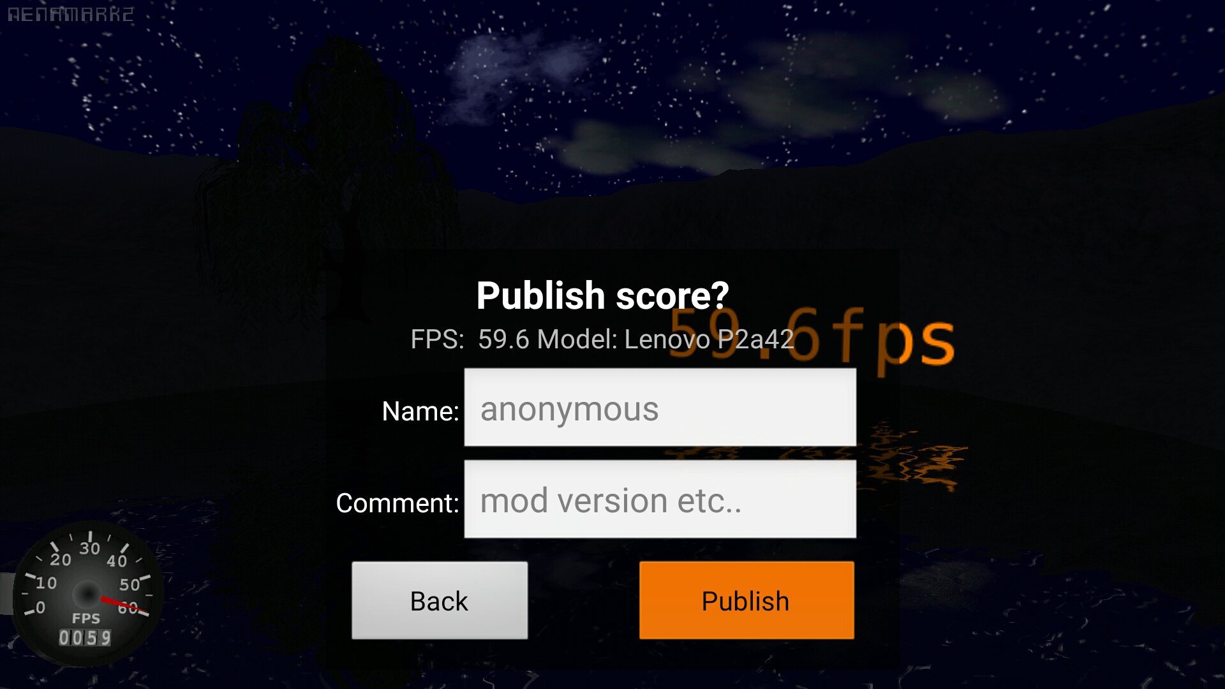Image resolution: width=1225 pixels, height=689 pixels.
Task: Tap the FPS label inside the gauge
Action: pyautogui.click(x=86, y=618)
